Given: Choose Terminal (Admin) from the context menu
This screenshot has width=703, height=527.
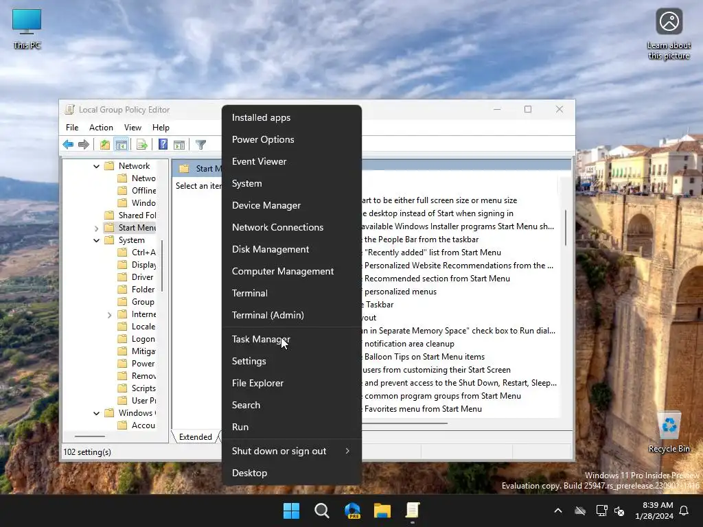Looking at the screenshot, I should 291,315.
